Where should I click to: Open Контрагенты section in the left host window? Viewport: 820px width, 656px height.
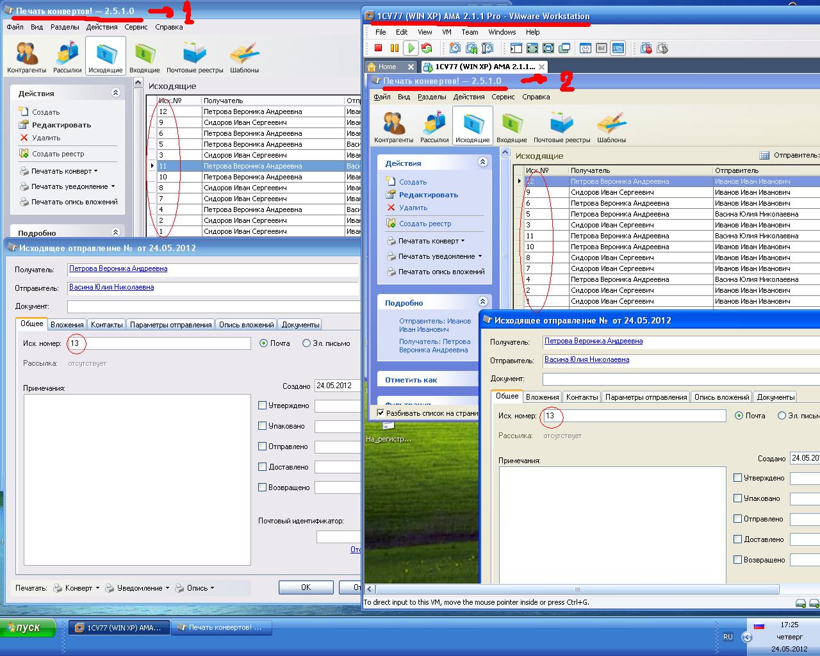[x=26, y=57]
